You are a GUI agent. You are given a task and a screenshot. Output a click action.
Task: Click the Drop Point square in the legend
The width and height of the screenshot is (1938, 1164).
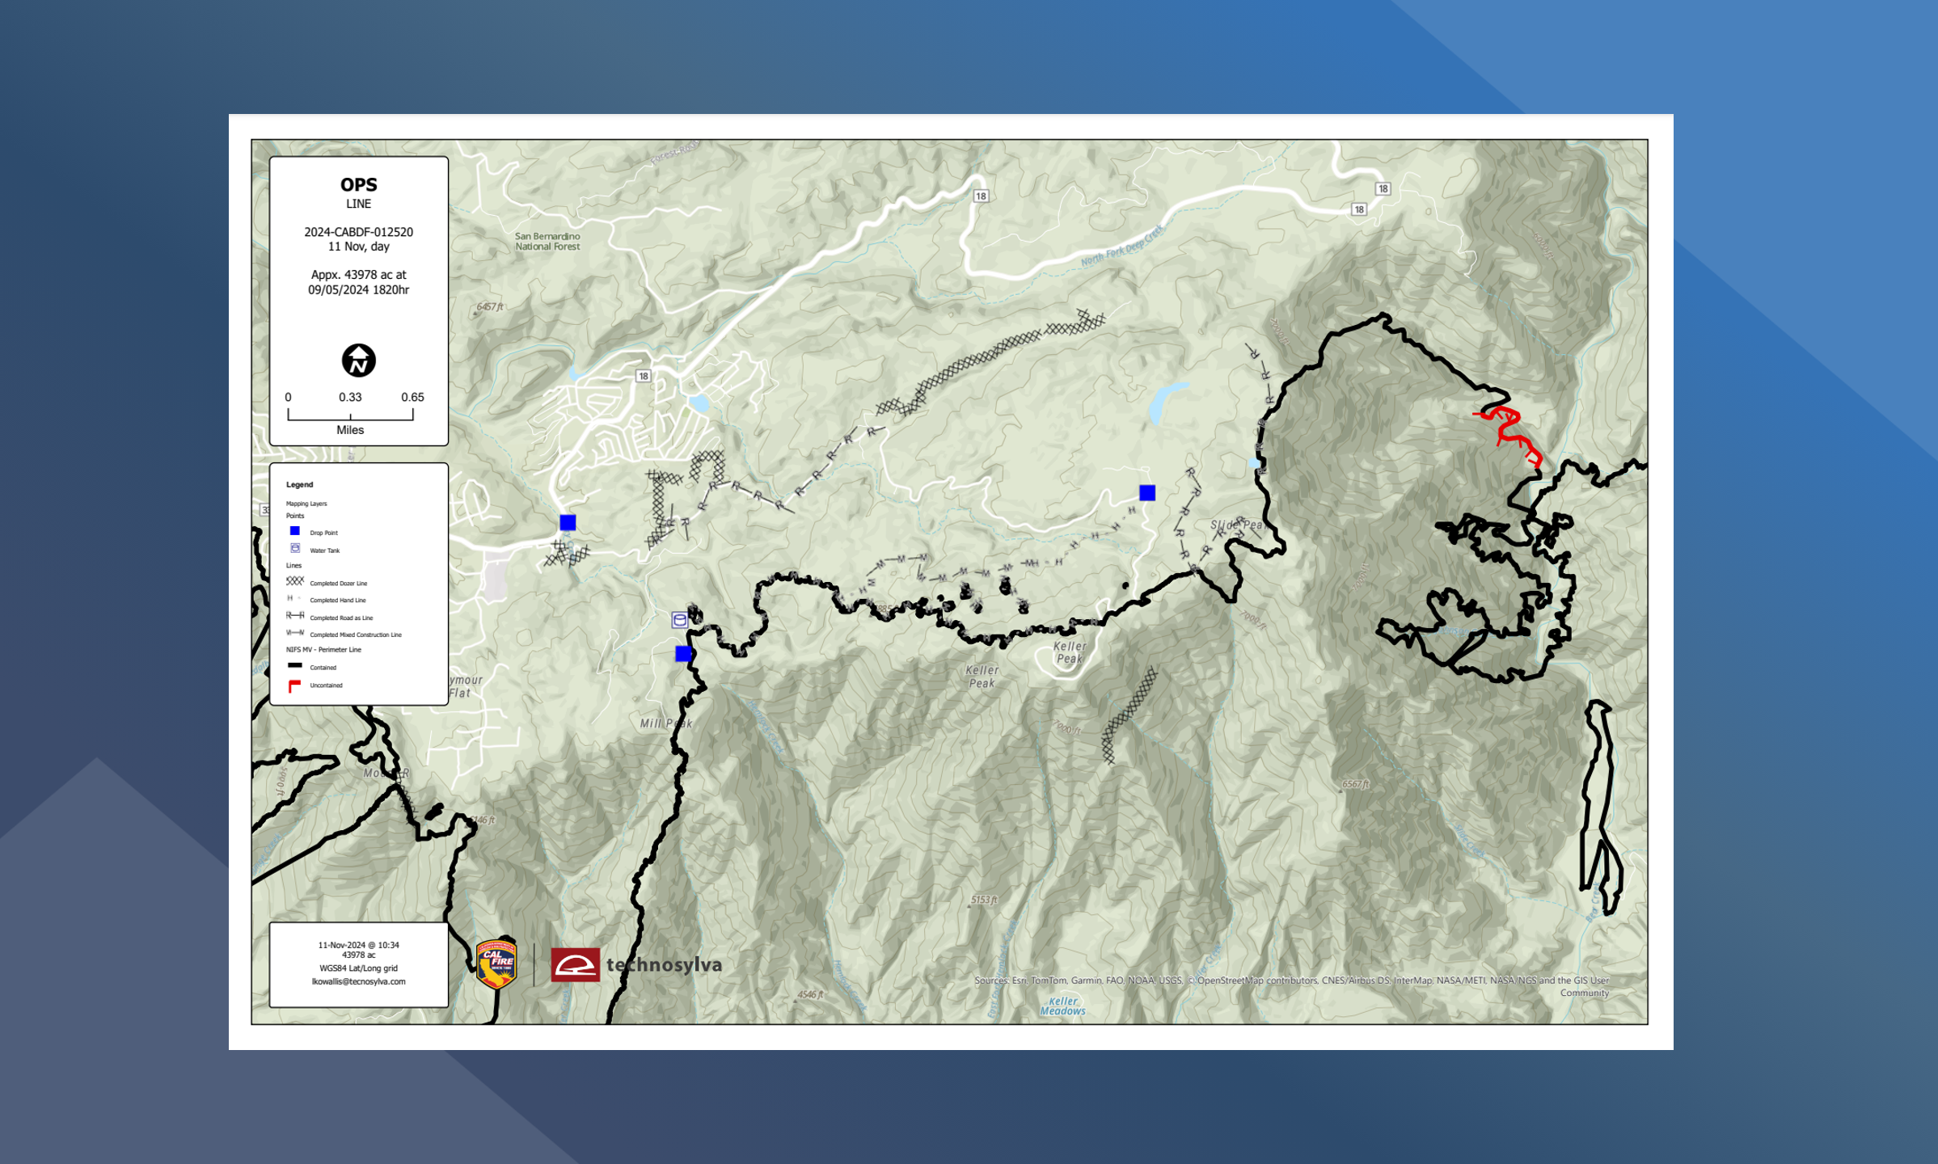coord(295,531)
